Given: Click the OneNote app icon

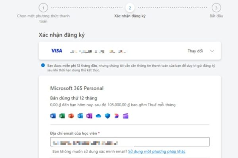Looking at the screenshot, I should click(x=89, y=116).
